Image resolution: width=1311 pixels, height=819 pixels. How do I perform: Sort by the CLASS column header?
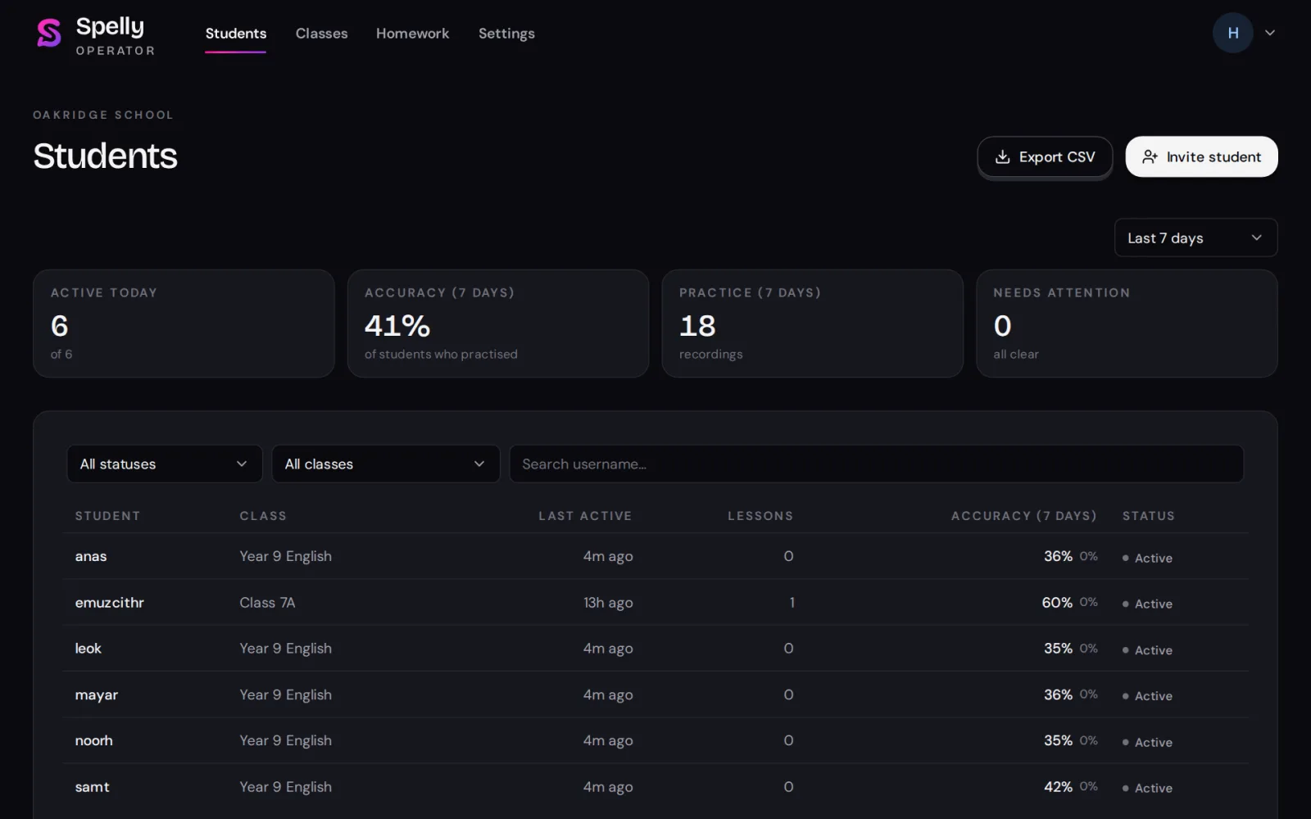pos(263,516)
